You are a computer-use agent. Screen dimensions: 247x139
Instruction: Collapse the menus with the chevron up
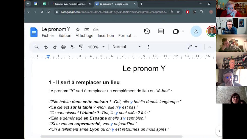coord(210,47)
